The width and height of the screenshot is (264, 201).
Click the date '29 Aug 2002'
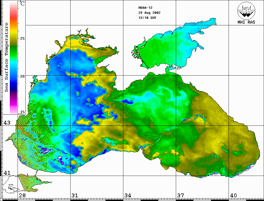click(149, 13)
